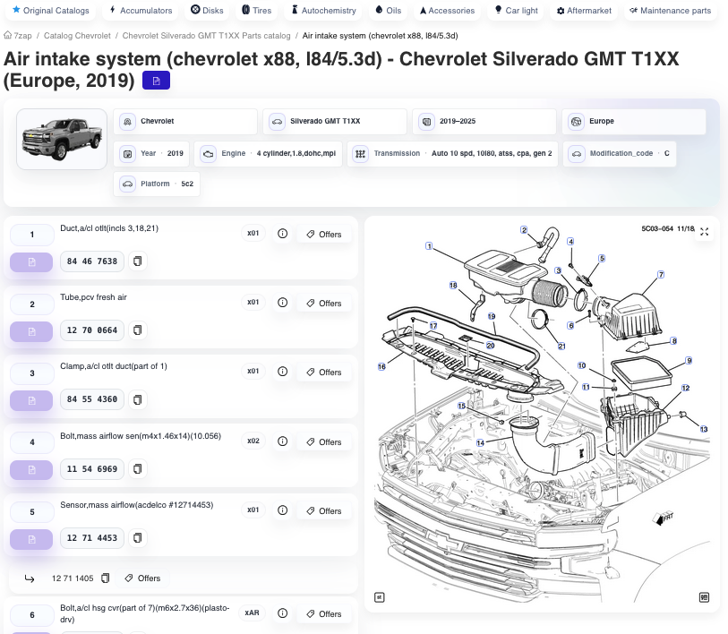
Task: Click the Platform 5c2 chip
Action: [157, 184]
